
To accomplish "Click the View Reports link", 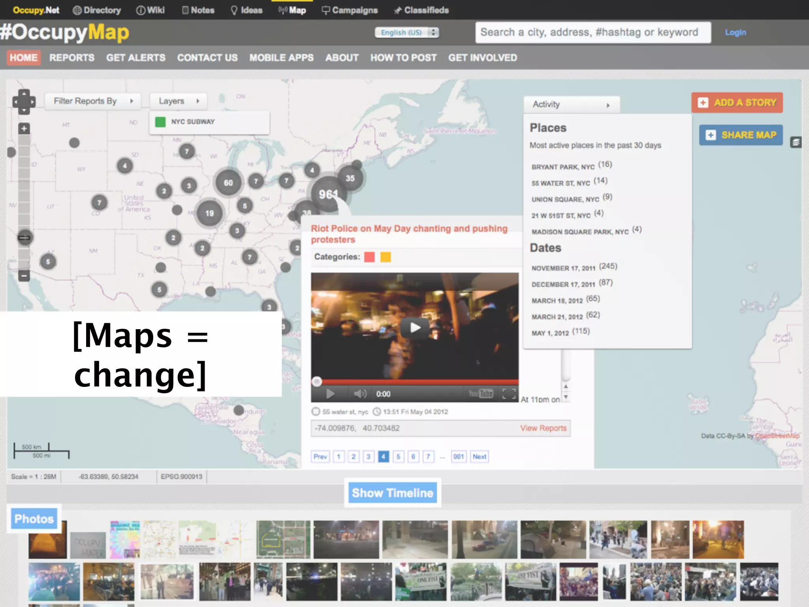I will 543,428.
